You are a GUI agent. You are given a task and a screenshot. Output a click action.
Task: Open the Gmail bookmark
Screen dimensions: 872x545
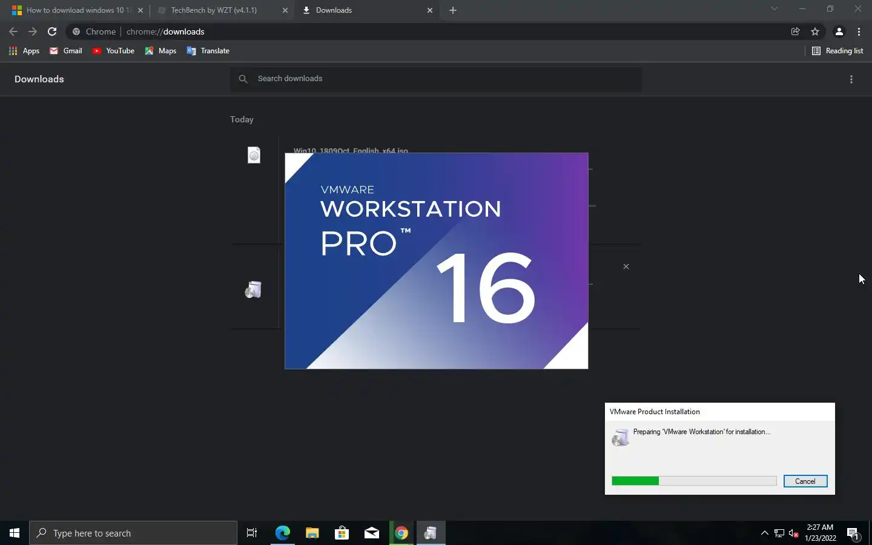coord(66,51)
